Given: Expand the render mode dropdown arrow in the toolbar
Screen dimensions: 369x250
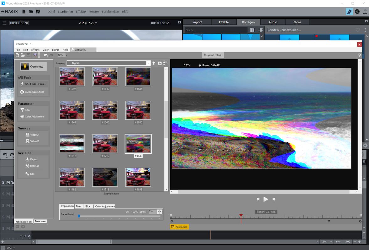Looking at the screenshot, I should point(39,55).
